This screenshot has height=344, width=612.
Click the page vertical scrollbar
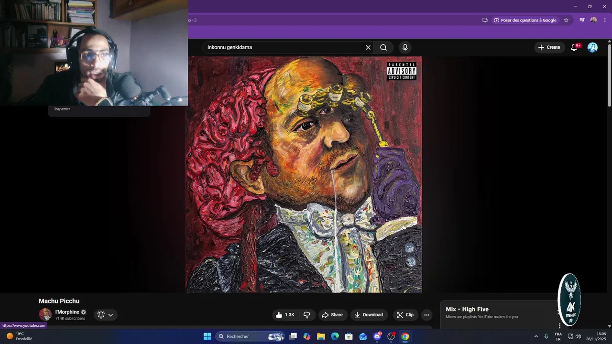609,75
